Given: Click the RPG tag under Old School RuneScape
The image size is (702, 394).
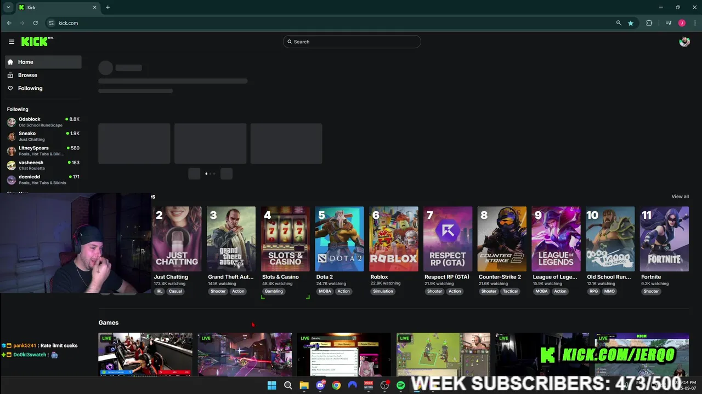Looking at the screenshot, I should coord(594,291).
